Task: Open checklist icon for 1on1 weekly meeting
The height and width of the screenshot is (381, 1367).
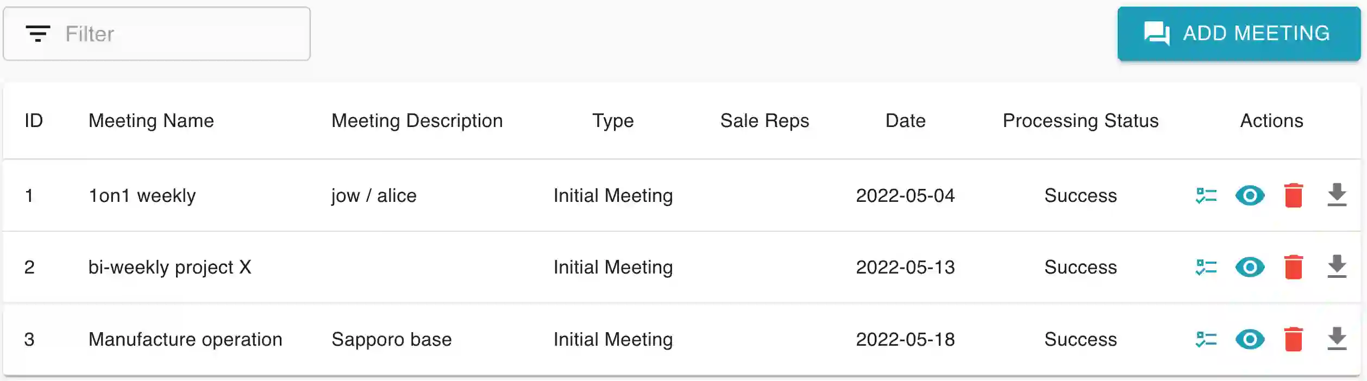Action: point(1206,195)
